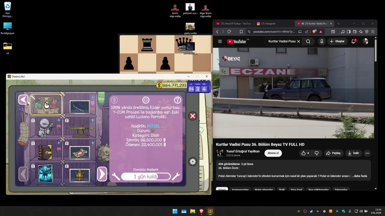Go back with the game's upper left arrow

(23, 100)
